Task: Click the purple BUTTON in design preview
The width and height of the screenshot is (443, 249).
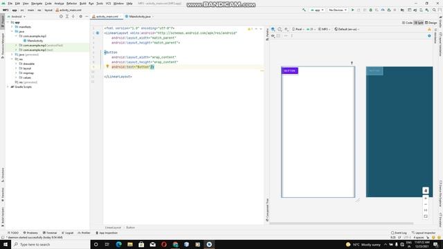Action: (289, 71)
